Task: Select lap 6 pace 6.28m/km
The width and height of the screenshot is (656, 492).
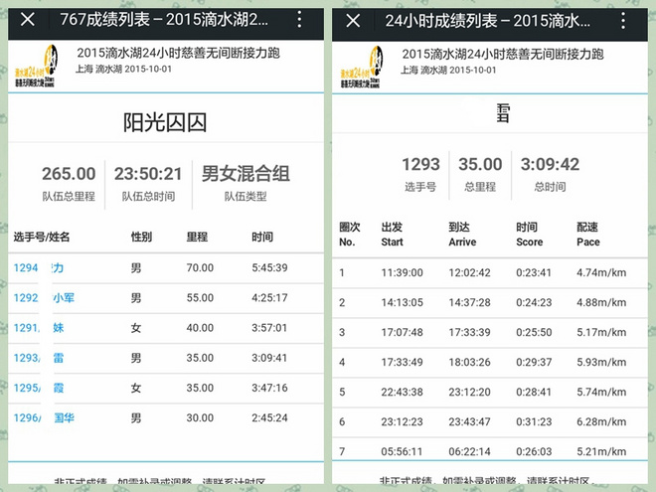Action: click(x=601, y=421)
